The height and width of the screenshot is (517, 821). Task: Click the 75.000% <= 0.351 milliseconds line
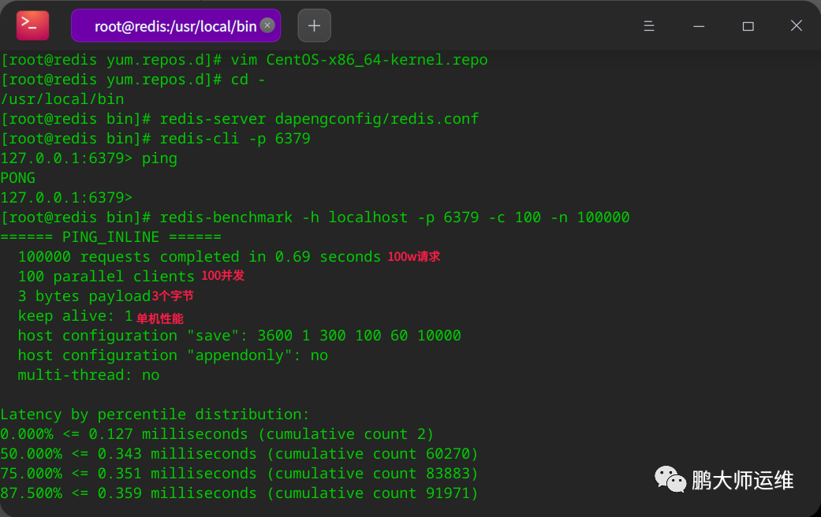[x=239, y=474]
